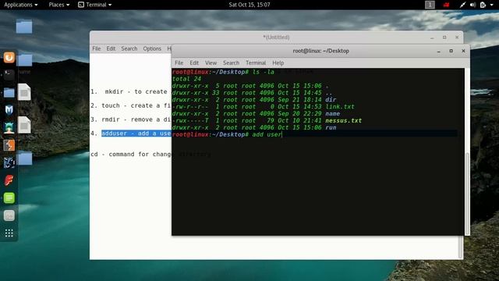Click 'total 24' line in terminal output
This screenshot has height=281, width=499.
point(186,79)
